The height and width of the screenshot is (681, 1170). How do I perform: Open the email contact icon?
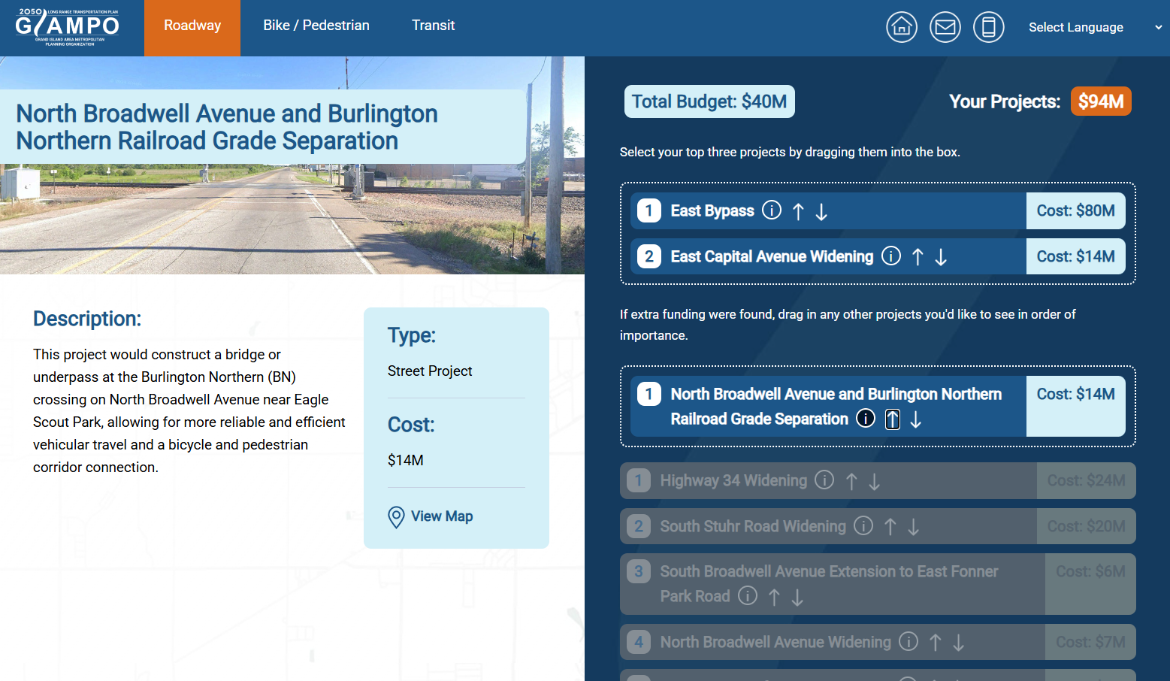pyautogui.click(x=945, y=26)
